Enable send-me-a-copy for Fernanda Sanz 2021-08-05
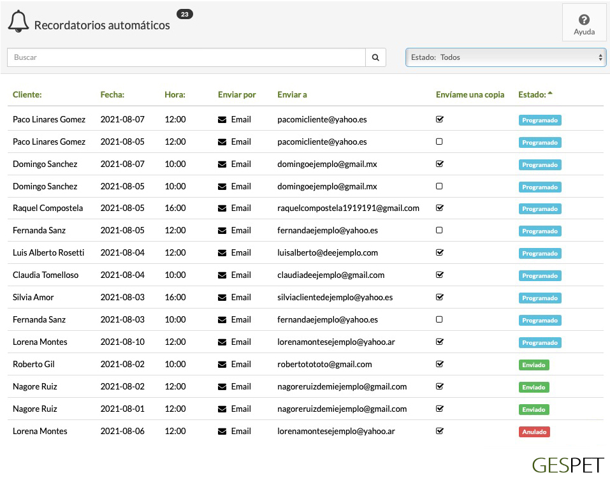The image size is (610, 480). 439,230
